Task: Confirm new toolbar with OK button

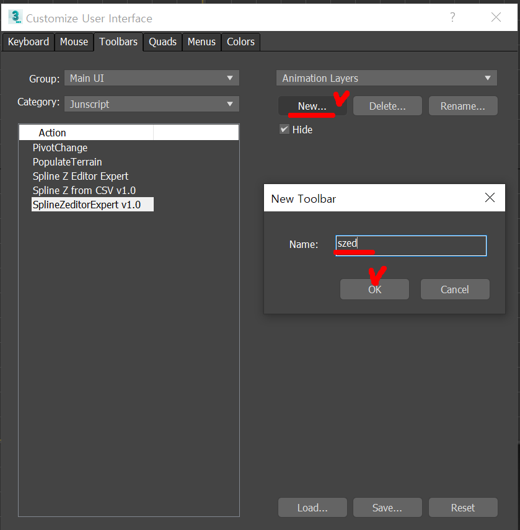Action: 375,289
